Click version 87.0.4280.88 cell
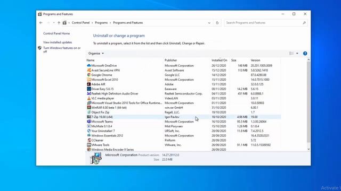This screenshot has width=341, height=191. [x=258, y=75]
